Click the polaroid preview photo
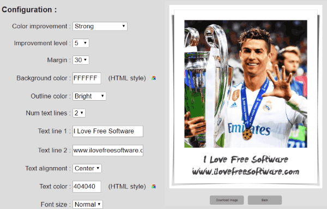Viewport: 327px width, 209px height. (x=246, y=84)
